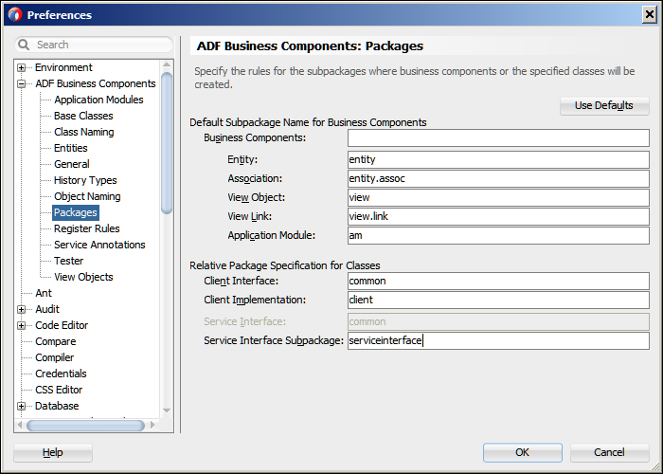The image size is (663, 474).
Task: Expand the Code Editor tree node
Action: click(21, 325)
